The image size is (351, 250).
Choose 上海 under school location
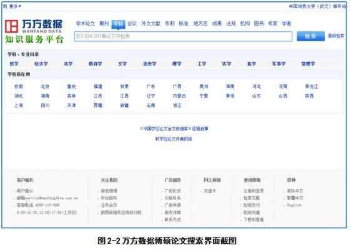click(19, 105)
